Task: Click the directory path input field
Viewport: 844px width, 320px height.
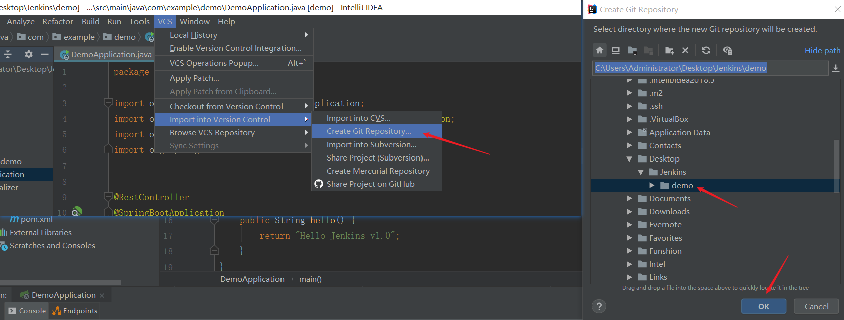Action: pyautogui.click(x=710, y=68)
